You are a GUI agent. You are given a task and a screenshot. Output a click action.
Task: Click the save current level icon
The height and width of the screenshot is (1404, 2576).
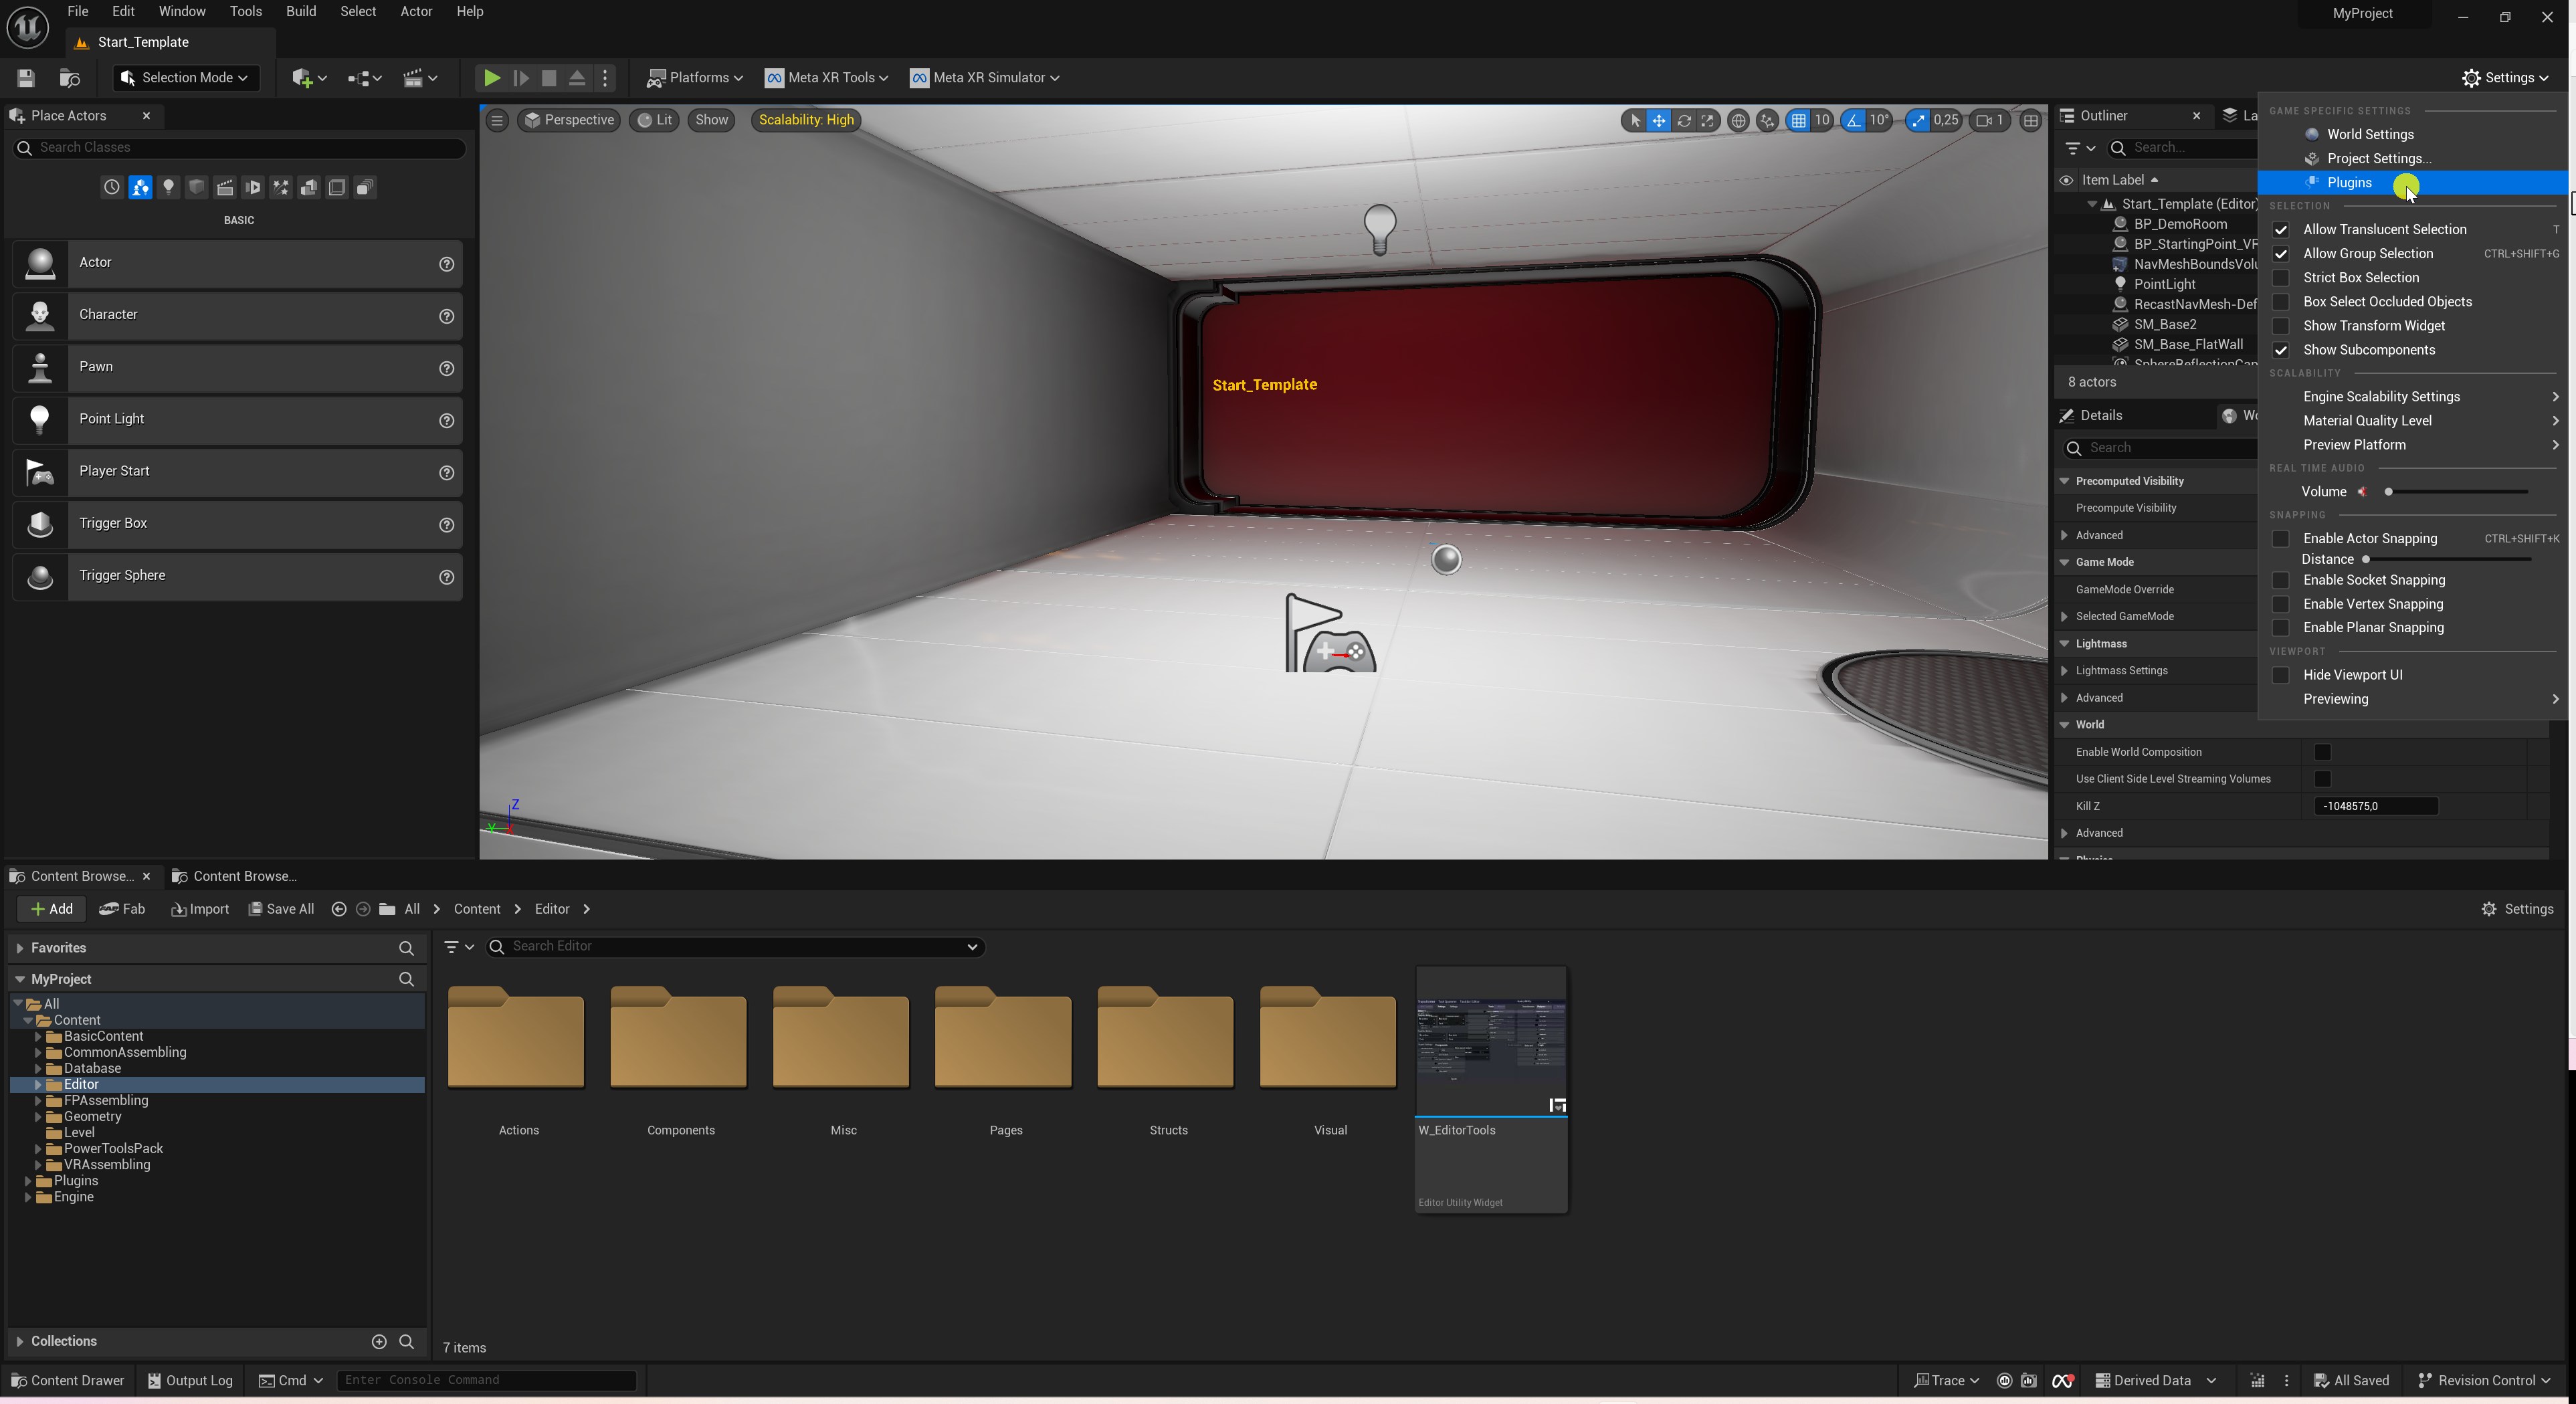(x=26, y=78)
